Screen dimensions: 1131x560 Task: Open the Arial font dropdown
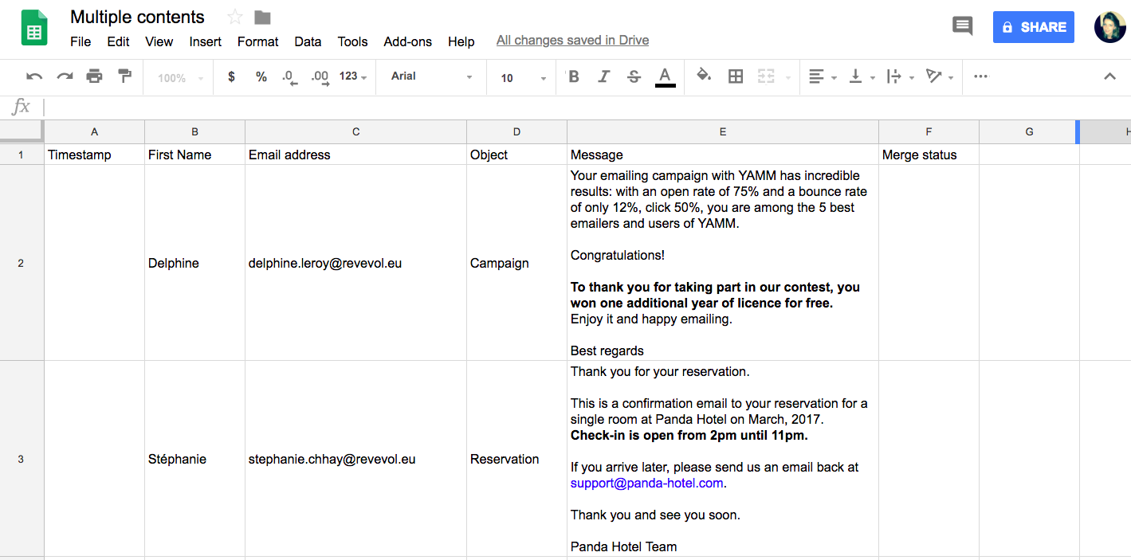pos(431,76)
